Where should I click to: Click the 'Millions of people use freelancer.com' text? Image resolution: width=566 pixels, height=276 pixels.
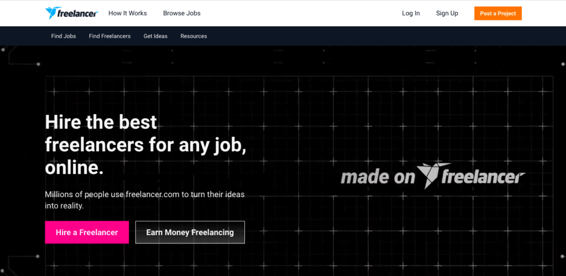[145, 200]
